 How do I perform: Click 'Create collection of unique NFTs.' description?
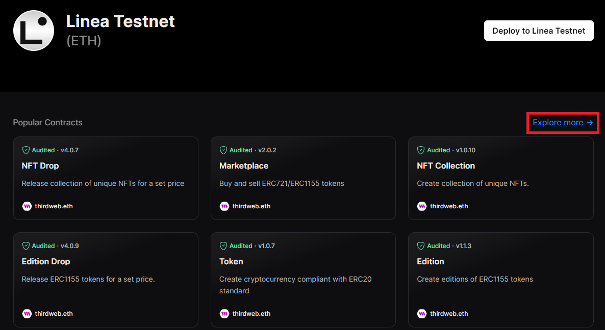point(473,184)
